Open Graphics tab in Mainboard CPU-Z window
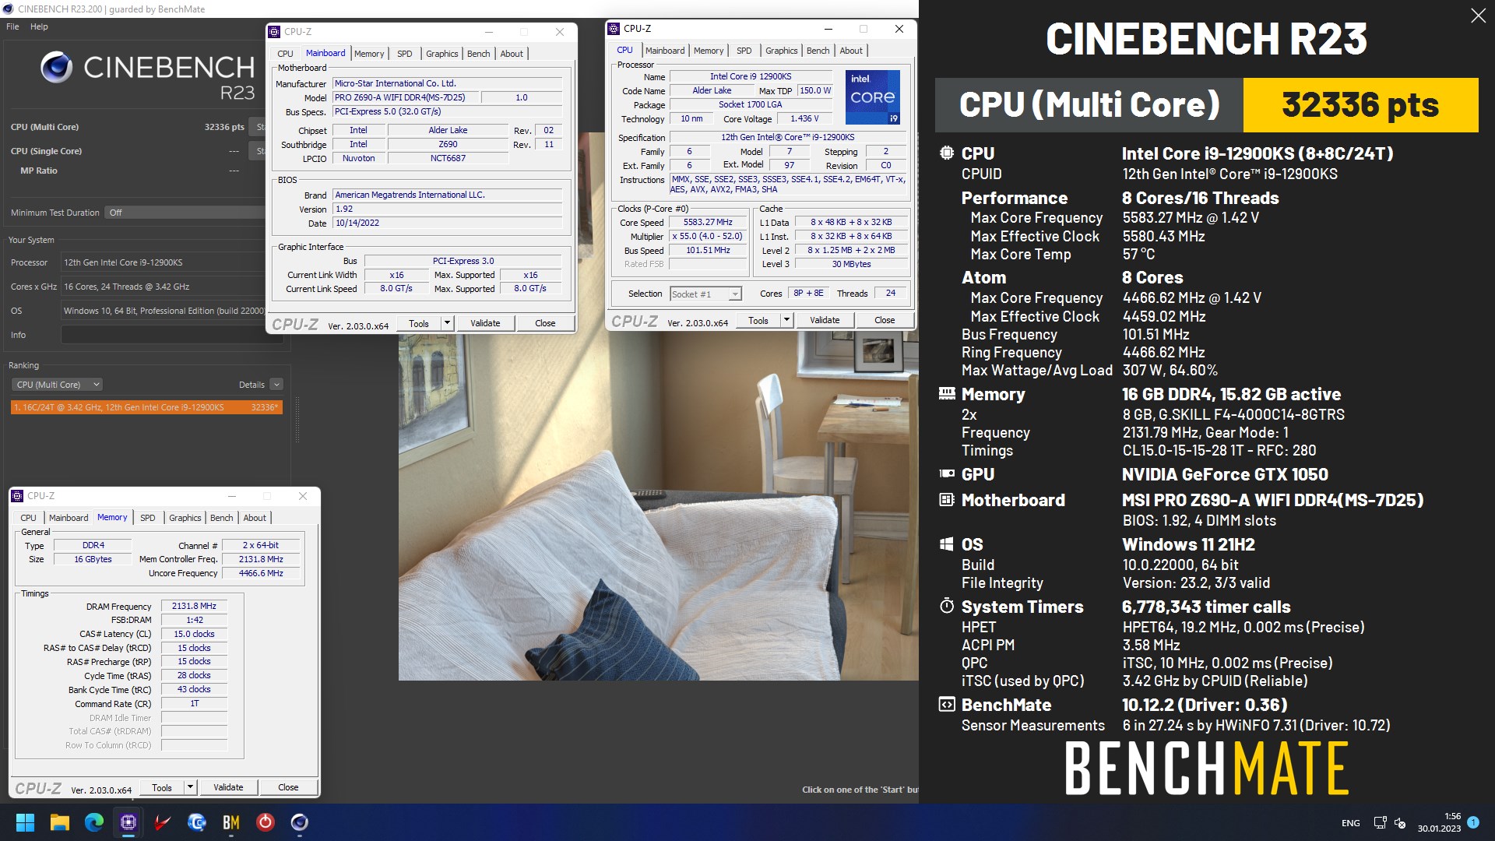Image resolution: width=1495 pixels, height=841 pixels. [441, 54]
